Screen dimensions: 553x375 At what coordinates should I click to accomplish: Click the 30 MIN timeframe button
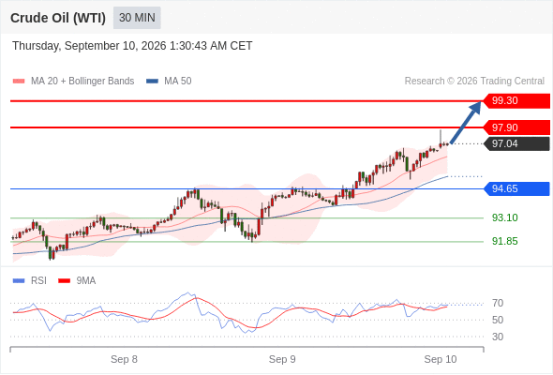tap(137, 18)
